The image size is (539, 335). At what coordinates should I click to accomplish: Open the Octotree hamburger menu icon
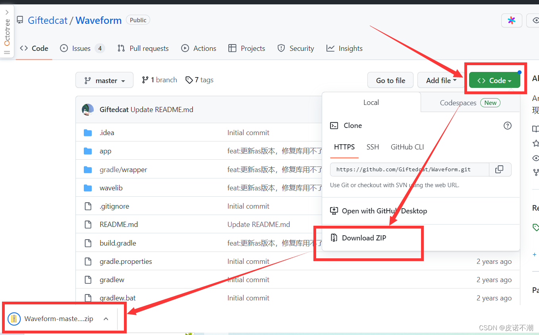click(x=7, y=52)
